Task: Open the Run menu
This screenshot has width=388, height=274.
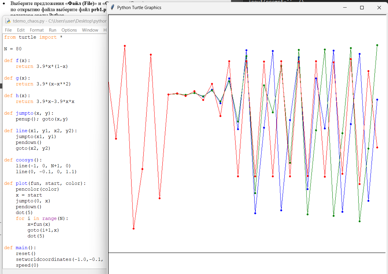Action: tap(53, 30)
